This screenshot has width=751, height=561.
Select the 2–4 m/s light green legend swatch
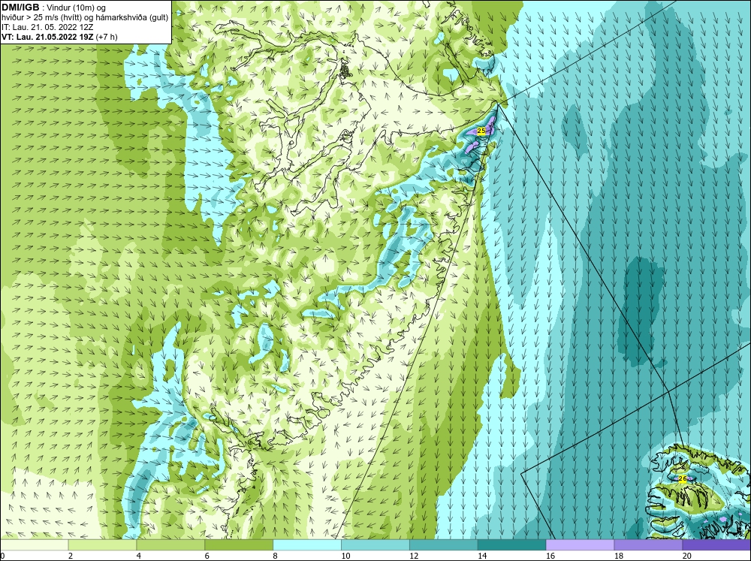102,544
